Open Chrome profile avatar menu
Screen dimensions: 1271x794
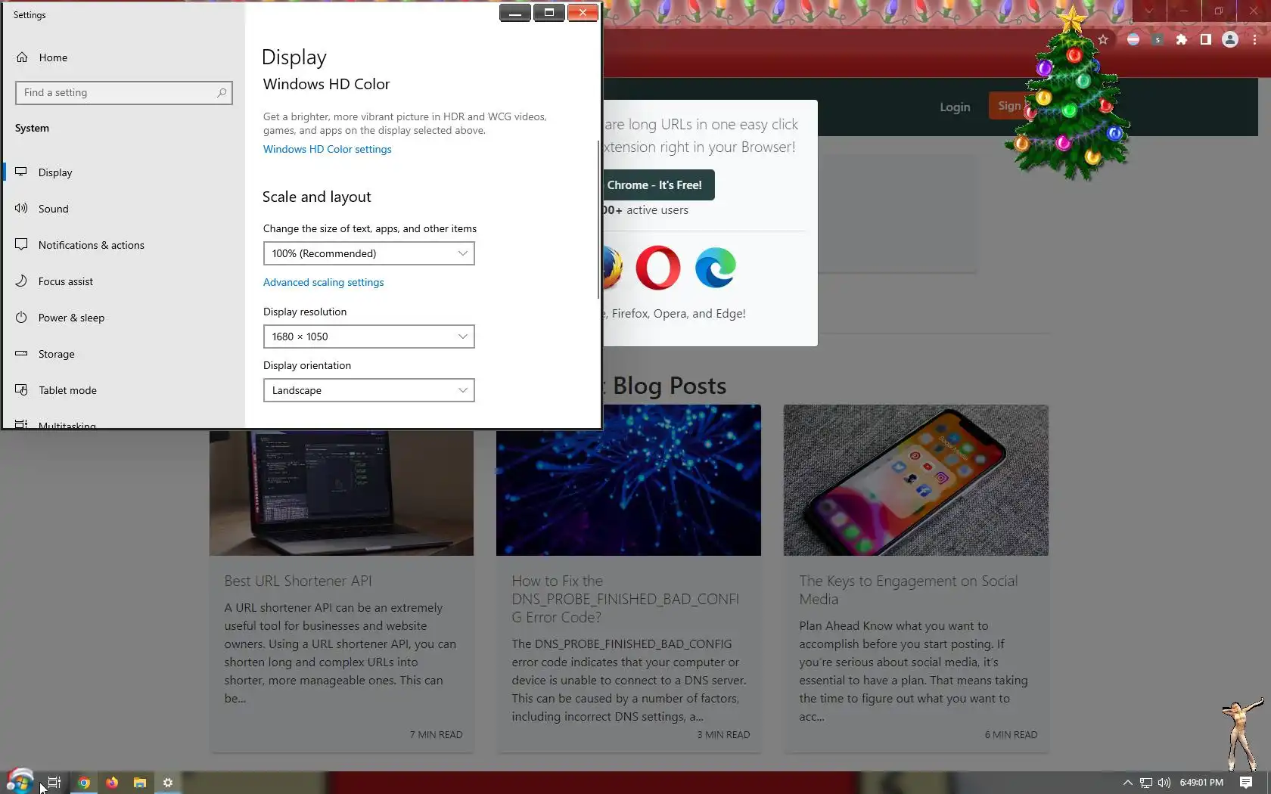pyautogui.click(x=1230, y=39)
